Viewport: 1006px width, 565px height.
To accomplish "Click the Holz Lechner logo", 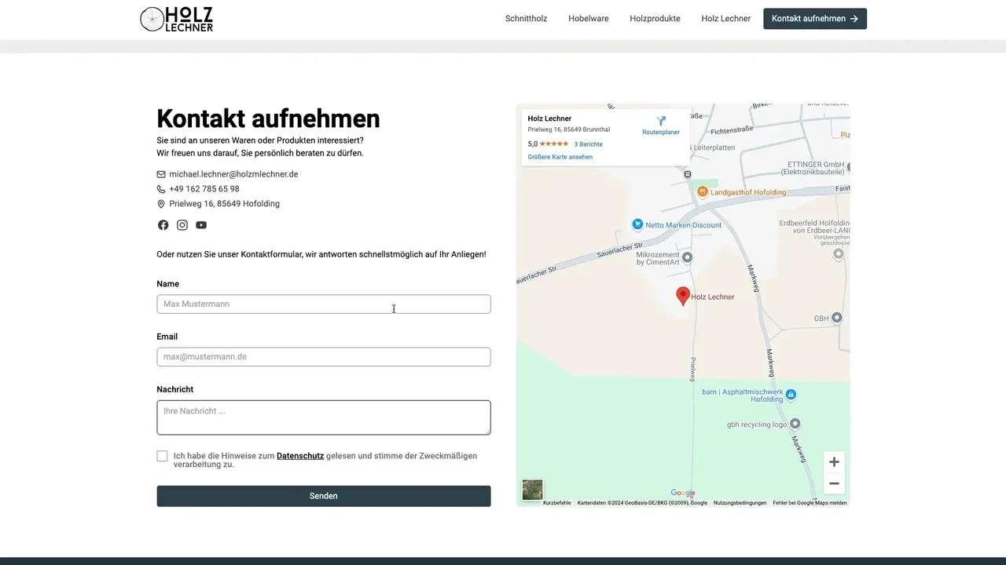I will (176, 19).
